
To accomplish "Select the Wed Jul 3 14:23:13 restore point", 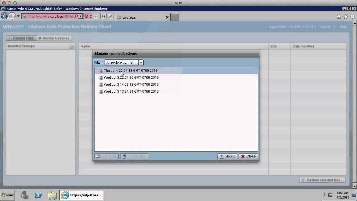I will (x=176, y=85).
